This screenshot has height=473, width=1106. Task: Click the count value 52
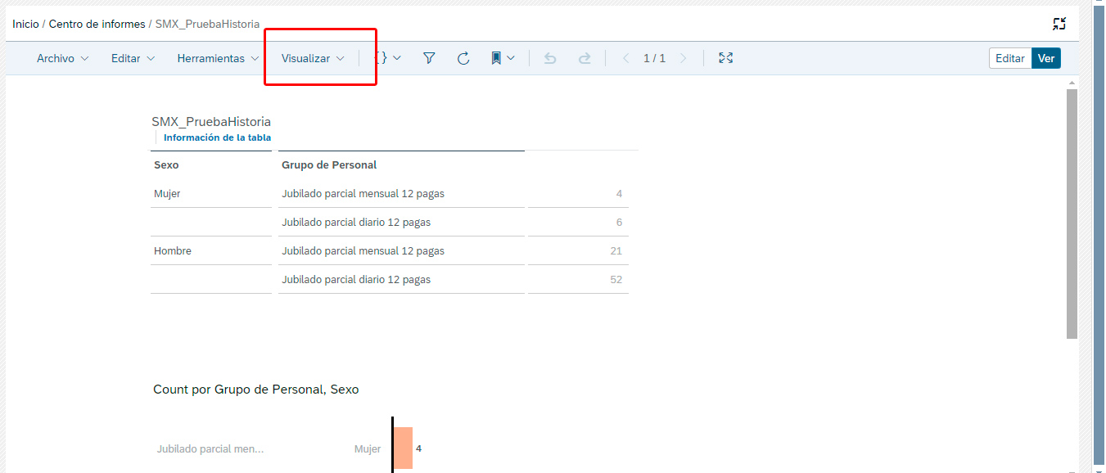616,279
